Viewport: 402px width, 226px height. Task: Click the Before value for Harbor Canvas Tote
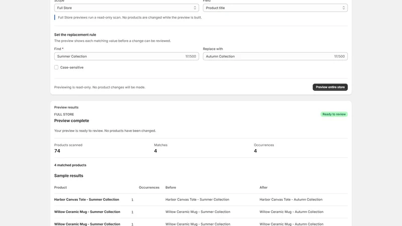point(197,199)
